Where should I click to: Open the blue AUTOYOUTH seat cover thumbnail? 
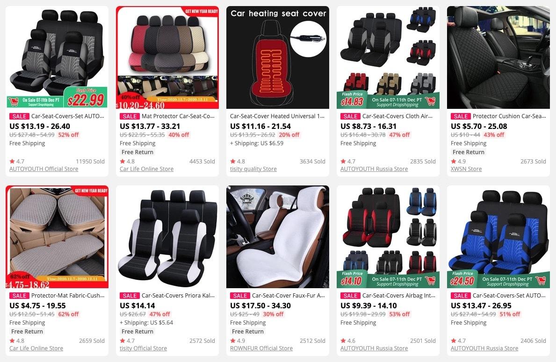coord(498,237)
